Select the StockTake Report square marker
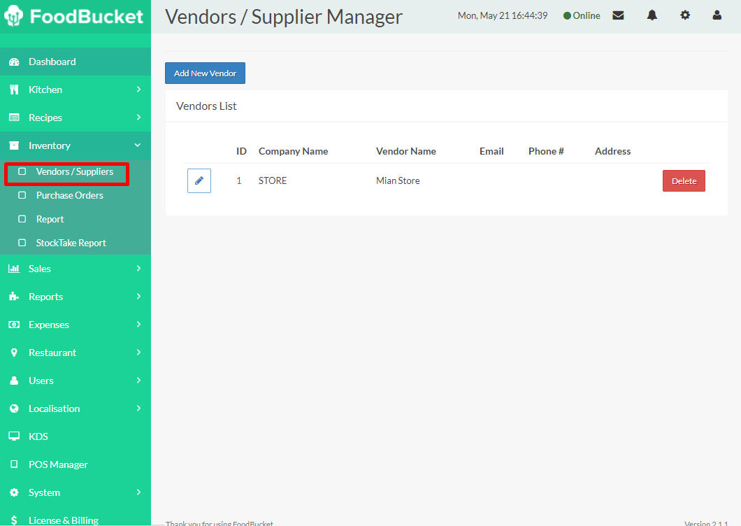Image resolution: width=741 pixels, height=526 pixels. click(x=22, y=243)
